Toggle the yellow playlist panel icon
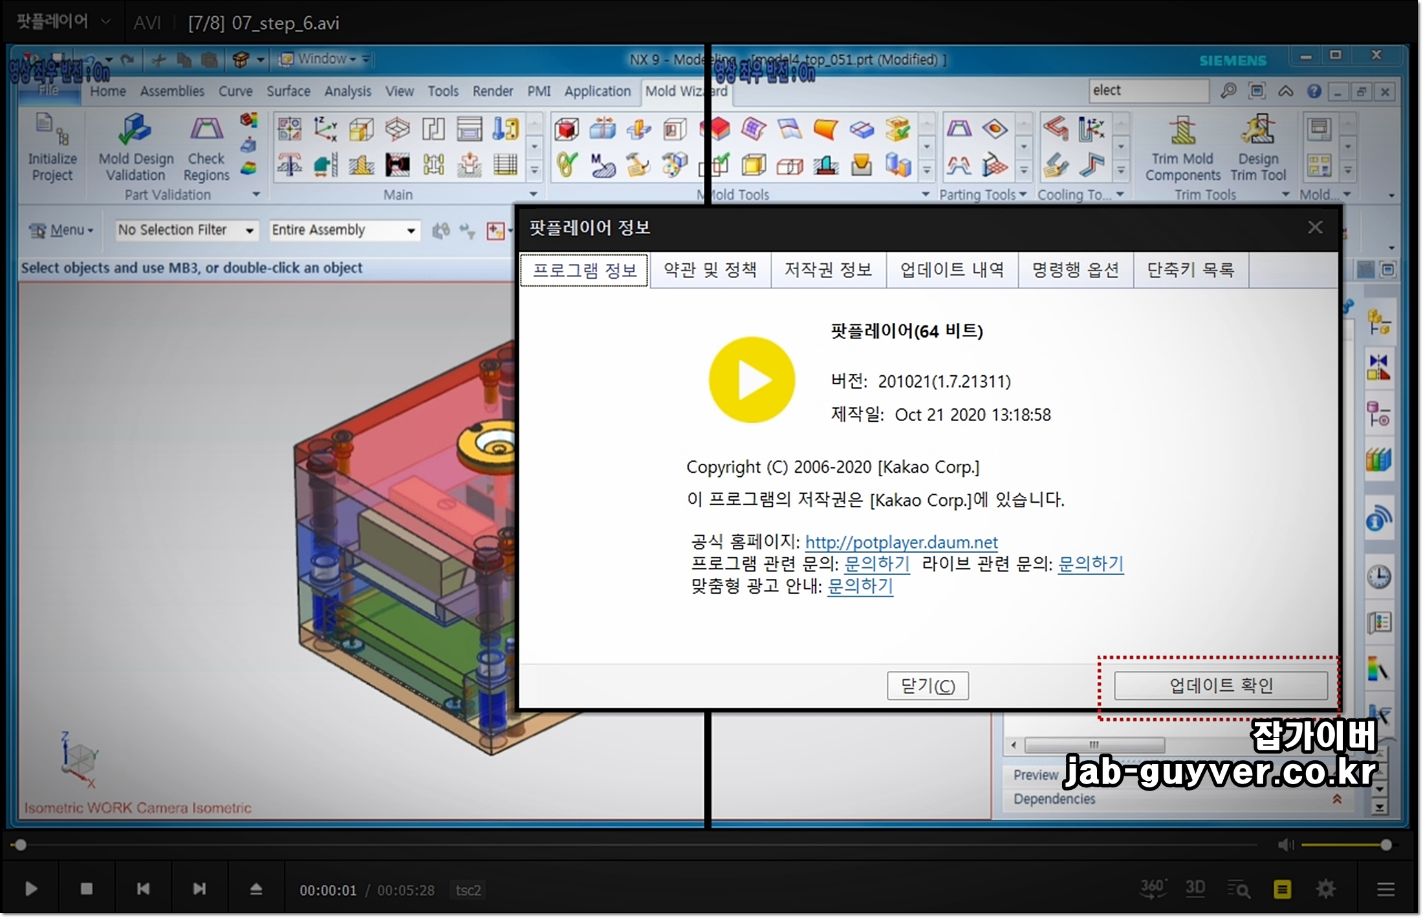 pos(1282,890)
